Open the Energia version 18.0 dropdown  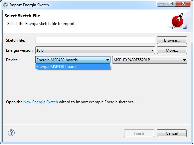(95, 50)
